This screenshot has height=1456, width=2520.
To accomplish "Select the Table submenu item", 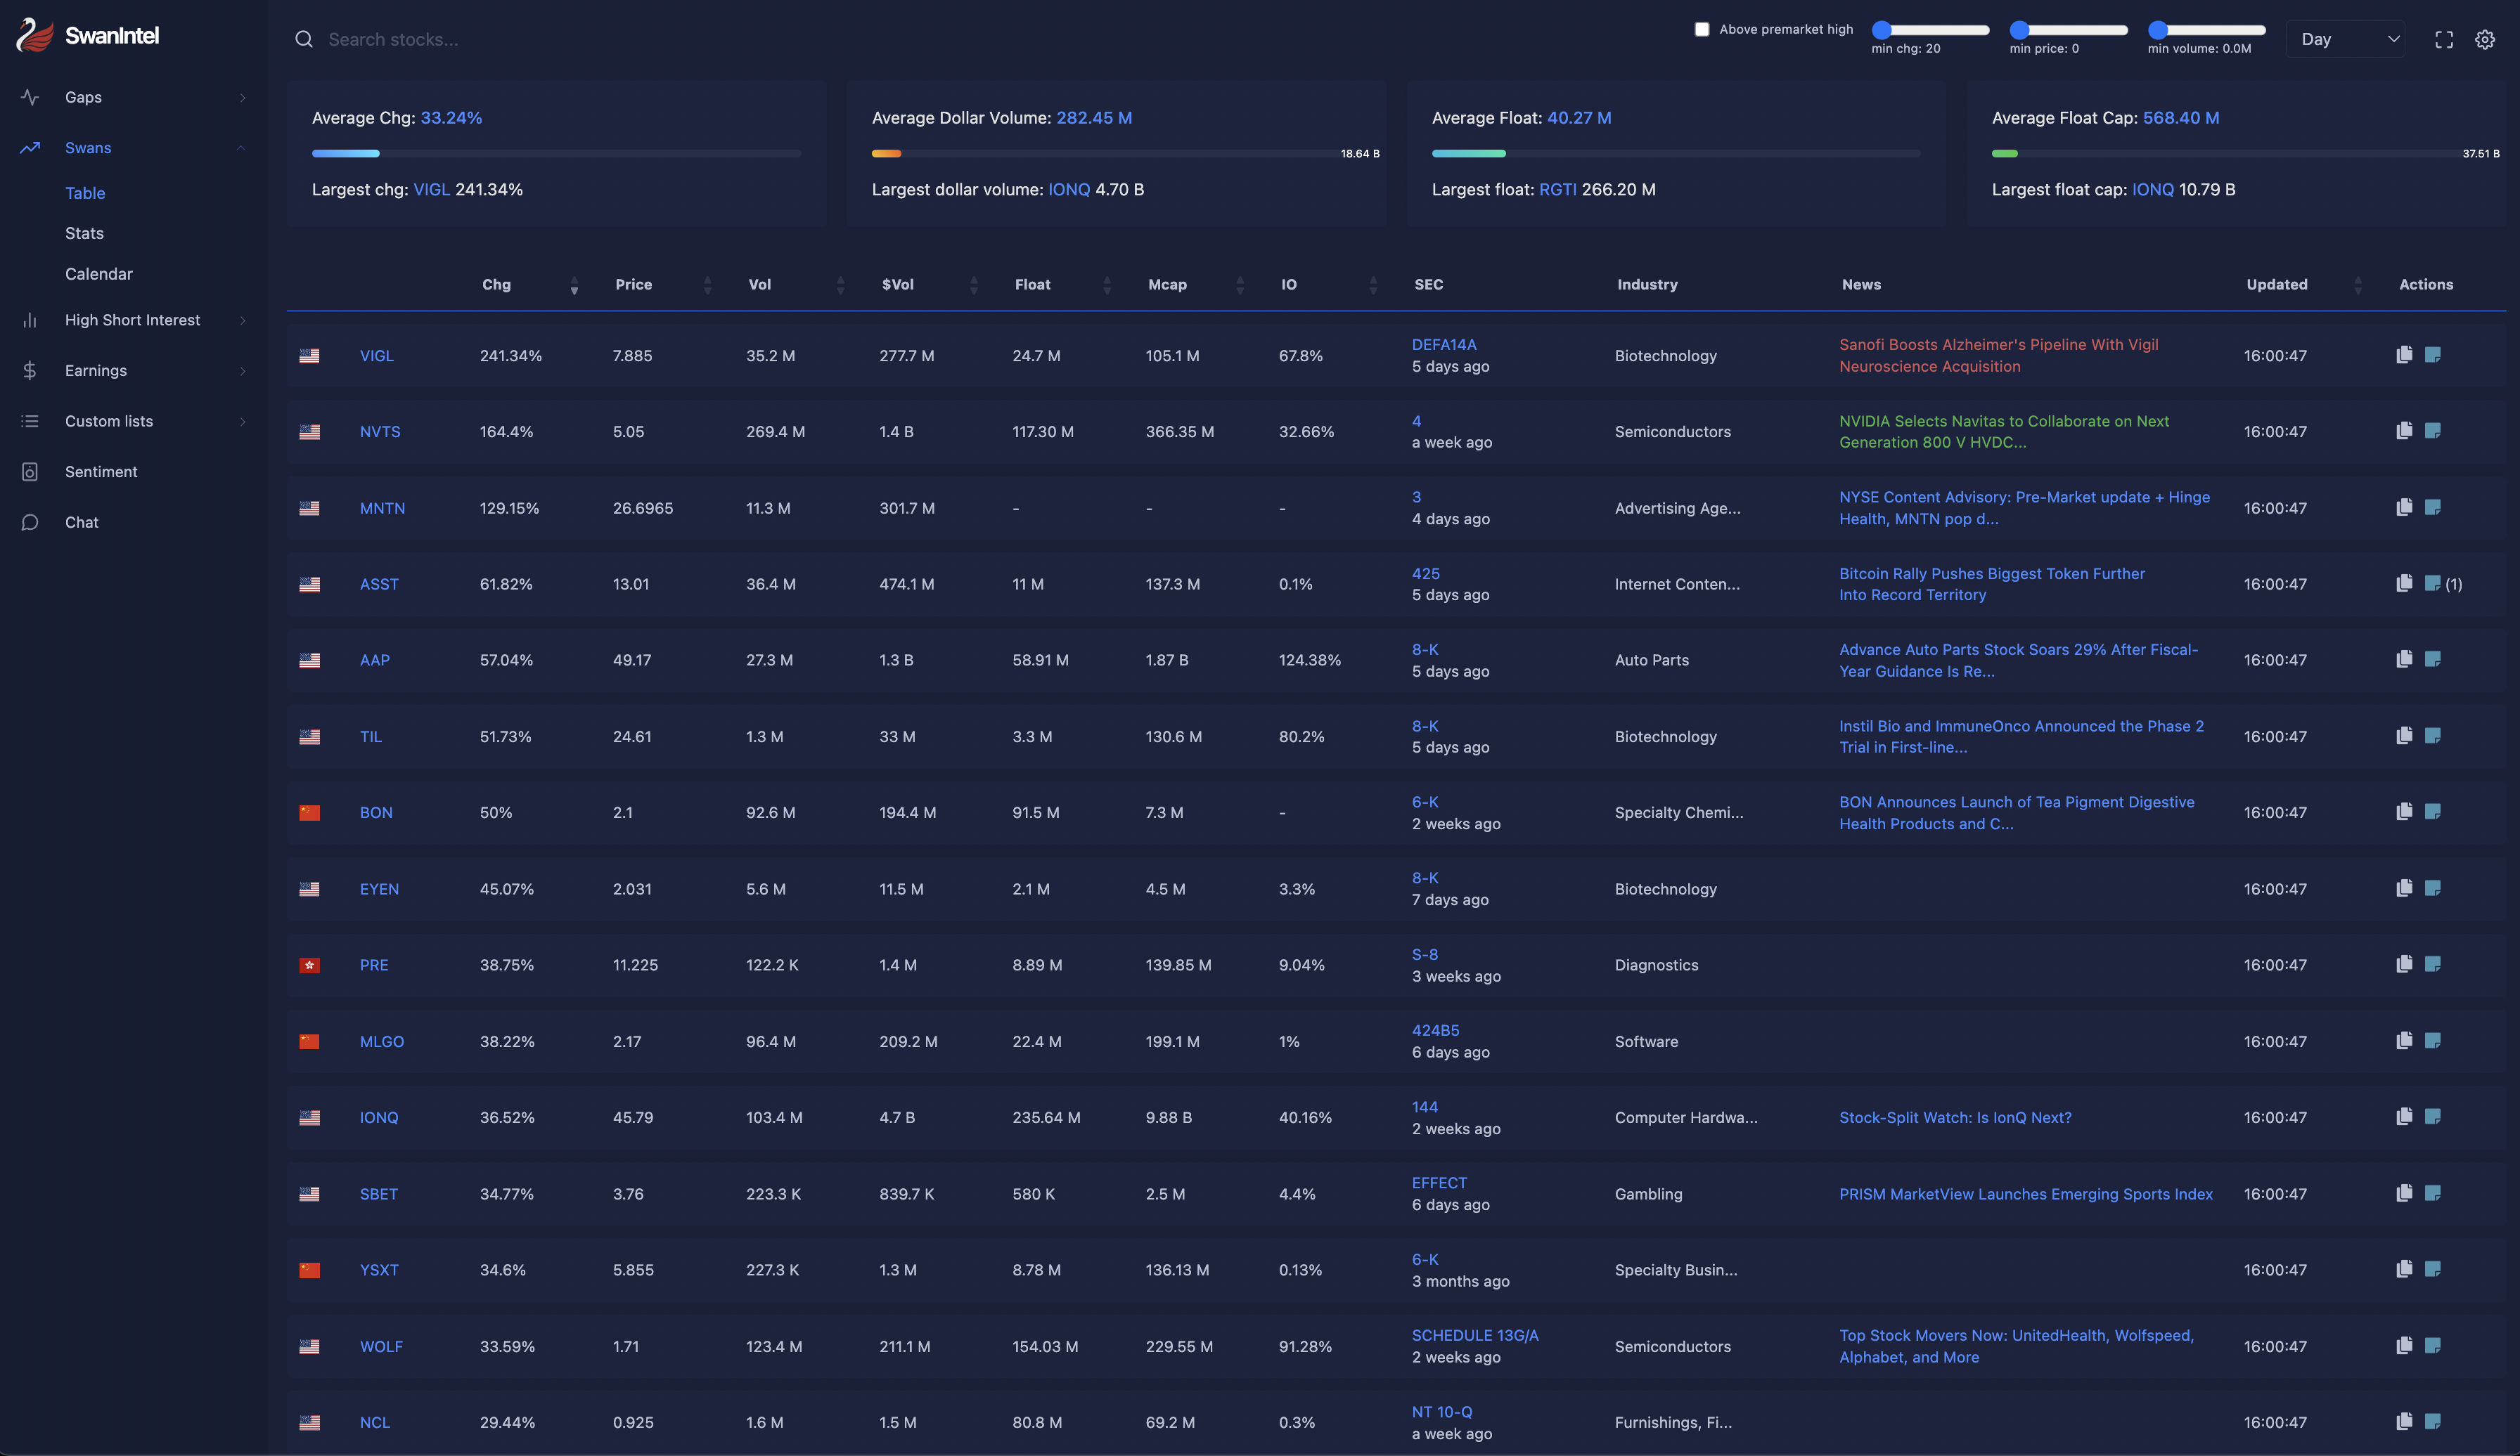I will [x=85, y=193].
